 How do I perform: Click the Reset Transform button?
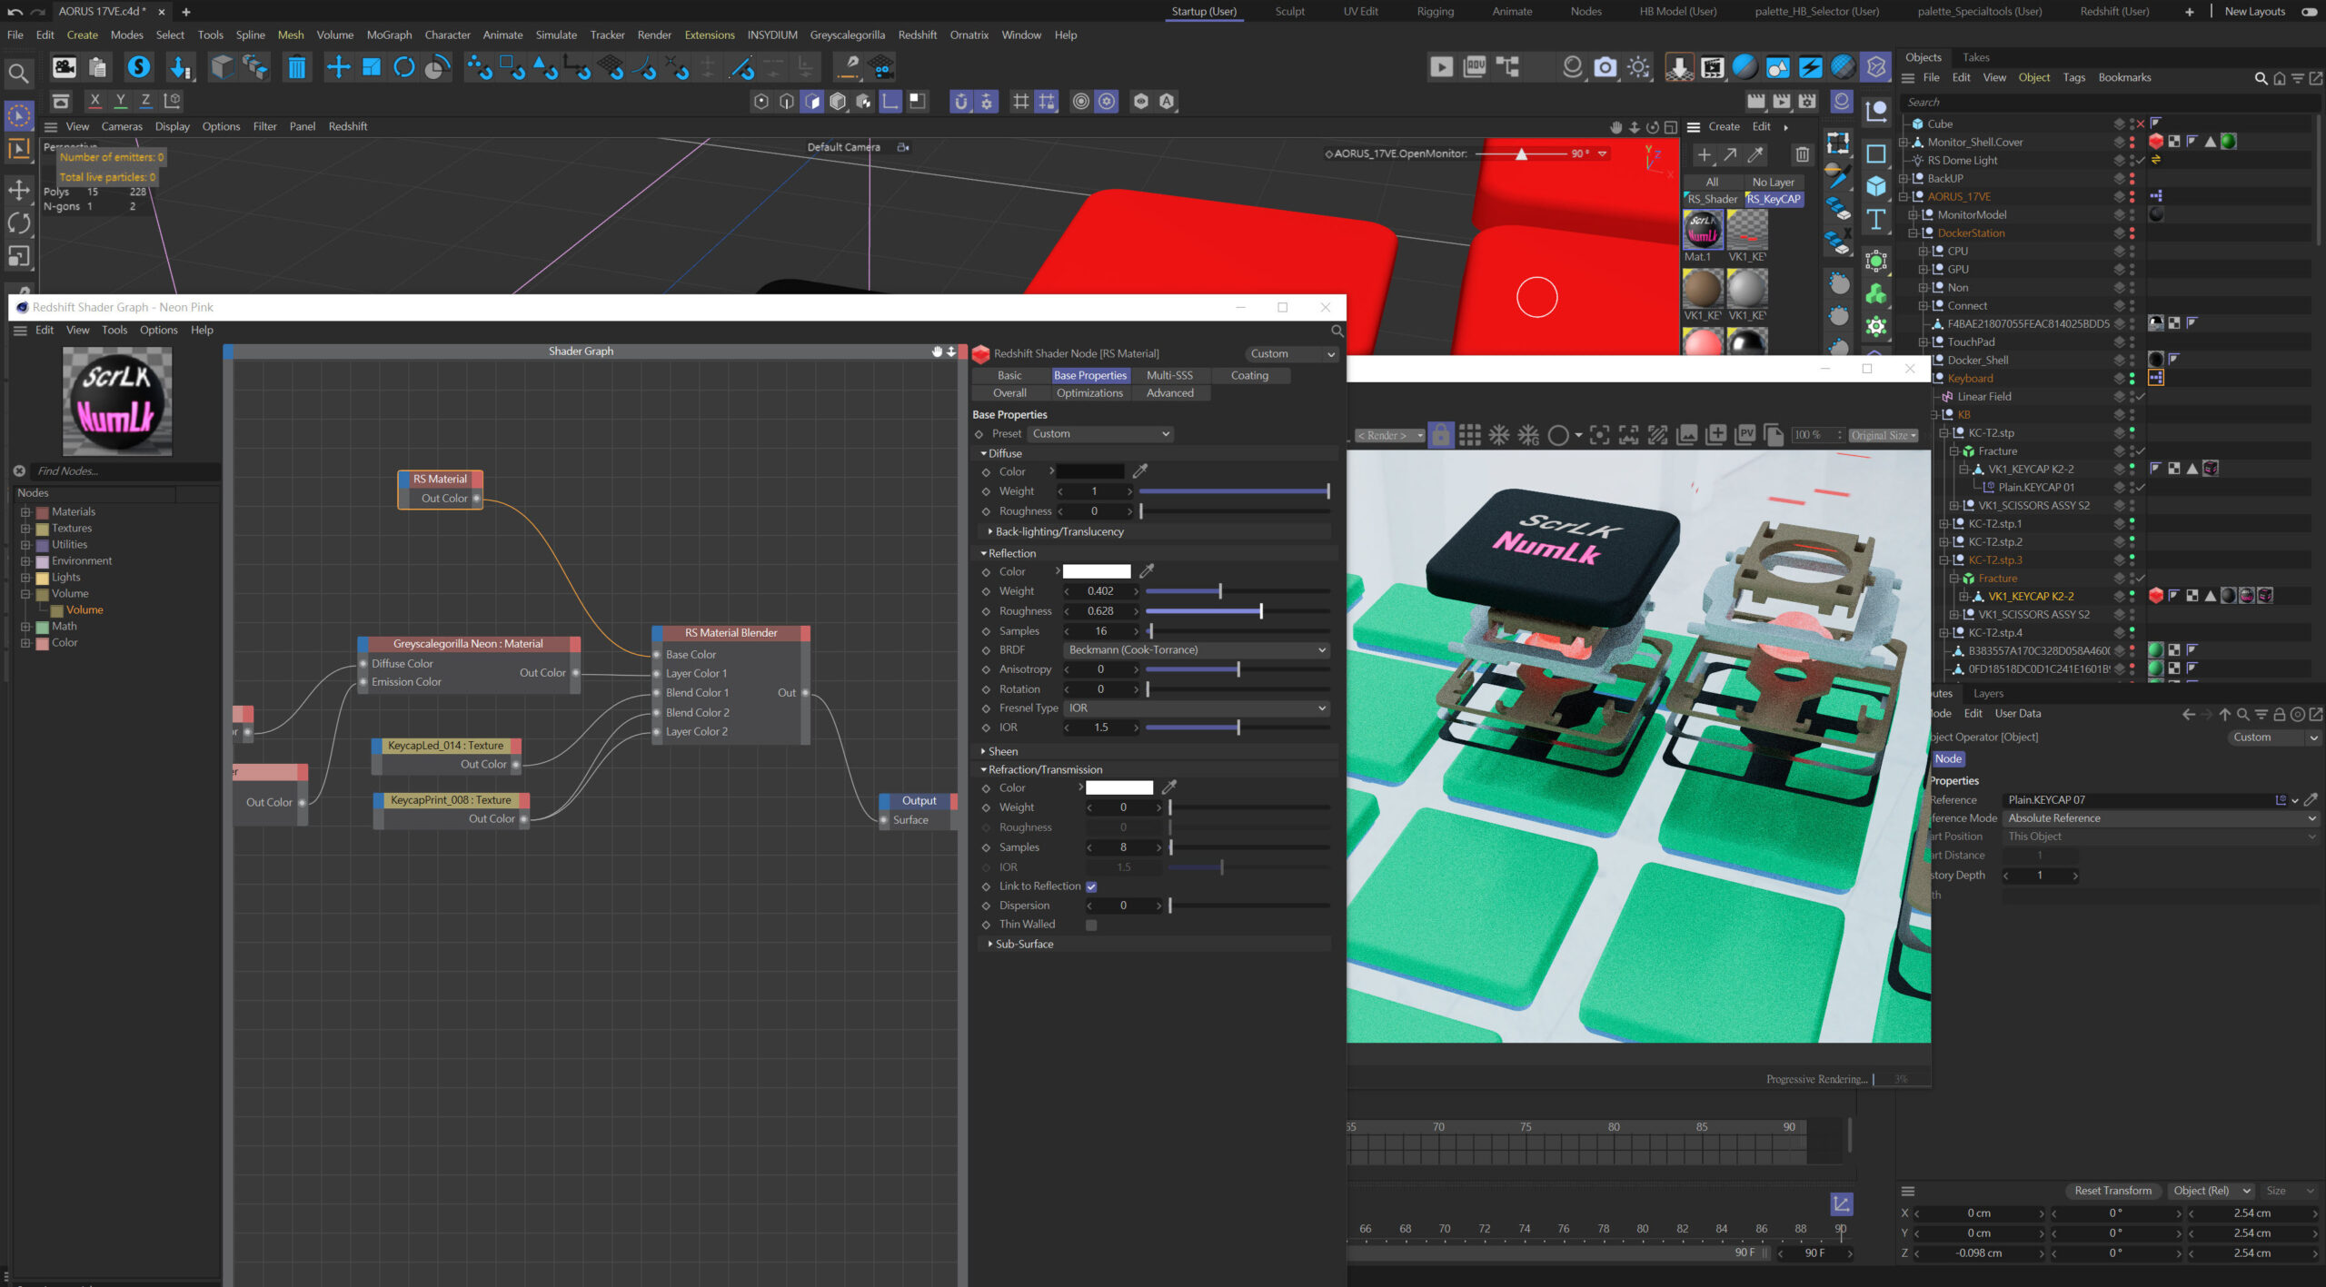click(2112, 1191)
